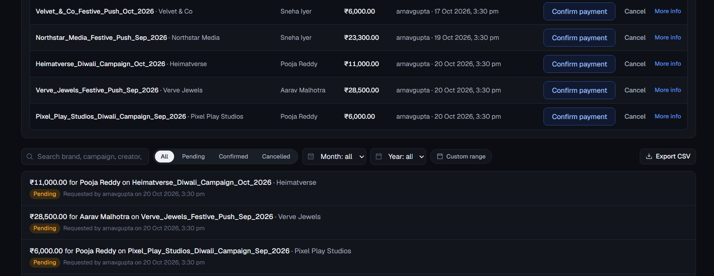This screenshot has height=276, width=714.
Task: Confirm payment for Velvet_&_Co_Festive_Push_Oct_2026
Action: 579,12
